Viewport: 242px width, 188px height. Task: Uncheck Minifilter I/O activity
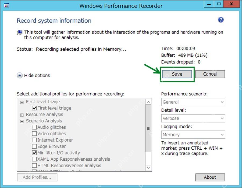(34, 153)
